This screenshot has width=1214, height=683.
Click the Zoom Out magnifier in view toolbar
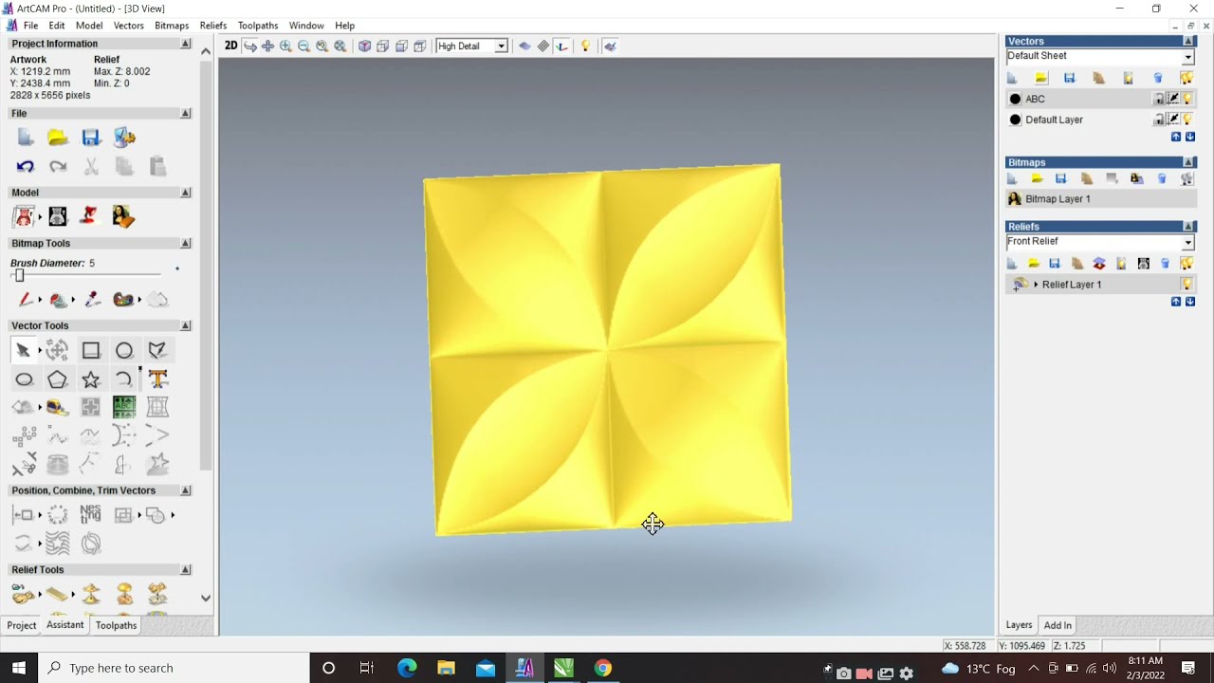pyautogui.click(x=304, y=46)
